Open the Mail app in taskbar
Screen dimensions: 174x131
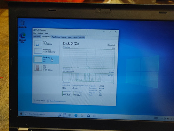coord(88,116)
